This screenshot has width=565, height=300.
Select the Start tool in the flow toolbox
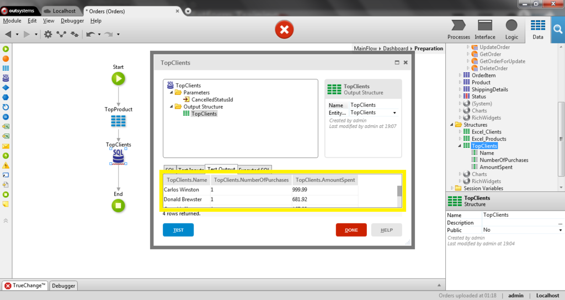(x=6, y=49)
